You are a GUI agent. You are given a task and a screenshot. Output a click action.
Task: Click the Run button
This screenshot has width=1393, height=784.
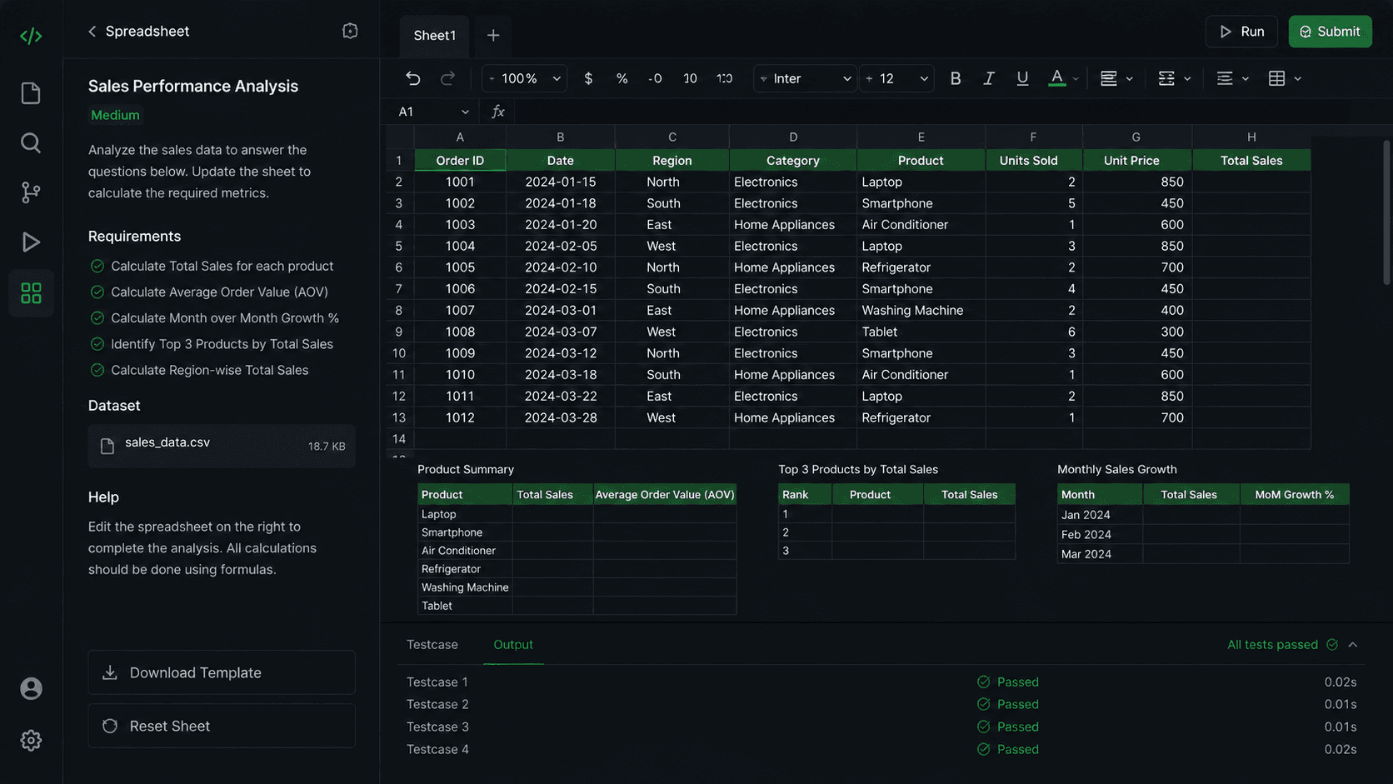click(x=1241, y=32)
